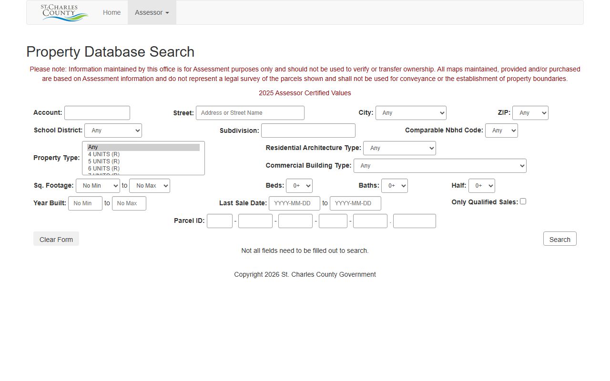Click the fifth Parcel ID segment field

click(x=370, y=221)
